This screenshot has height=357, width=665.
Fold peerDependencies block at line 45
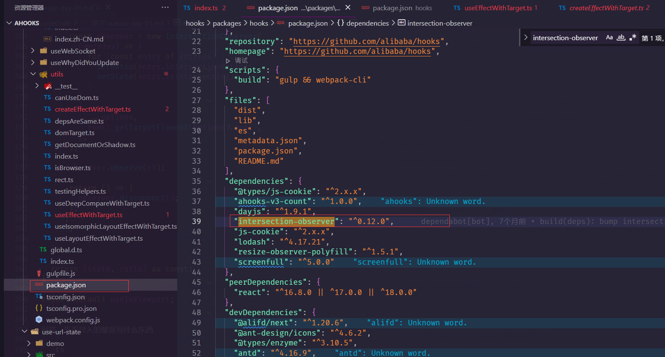pyautogui.click(x=209, y=282)
